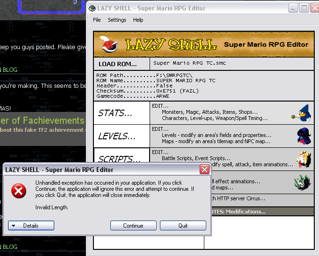Open the SCRIPTS... editor section
319x256 pixels.
point(122,155)
